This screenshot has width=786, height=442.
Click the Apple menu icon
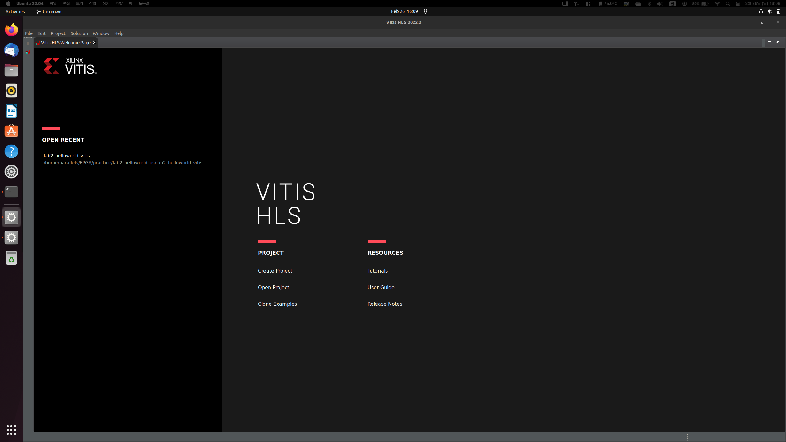(x=8, y=3)
